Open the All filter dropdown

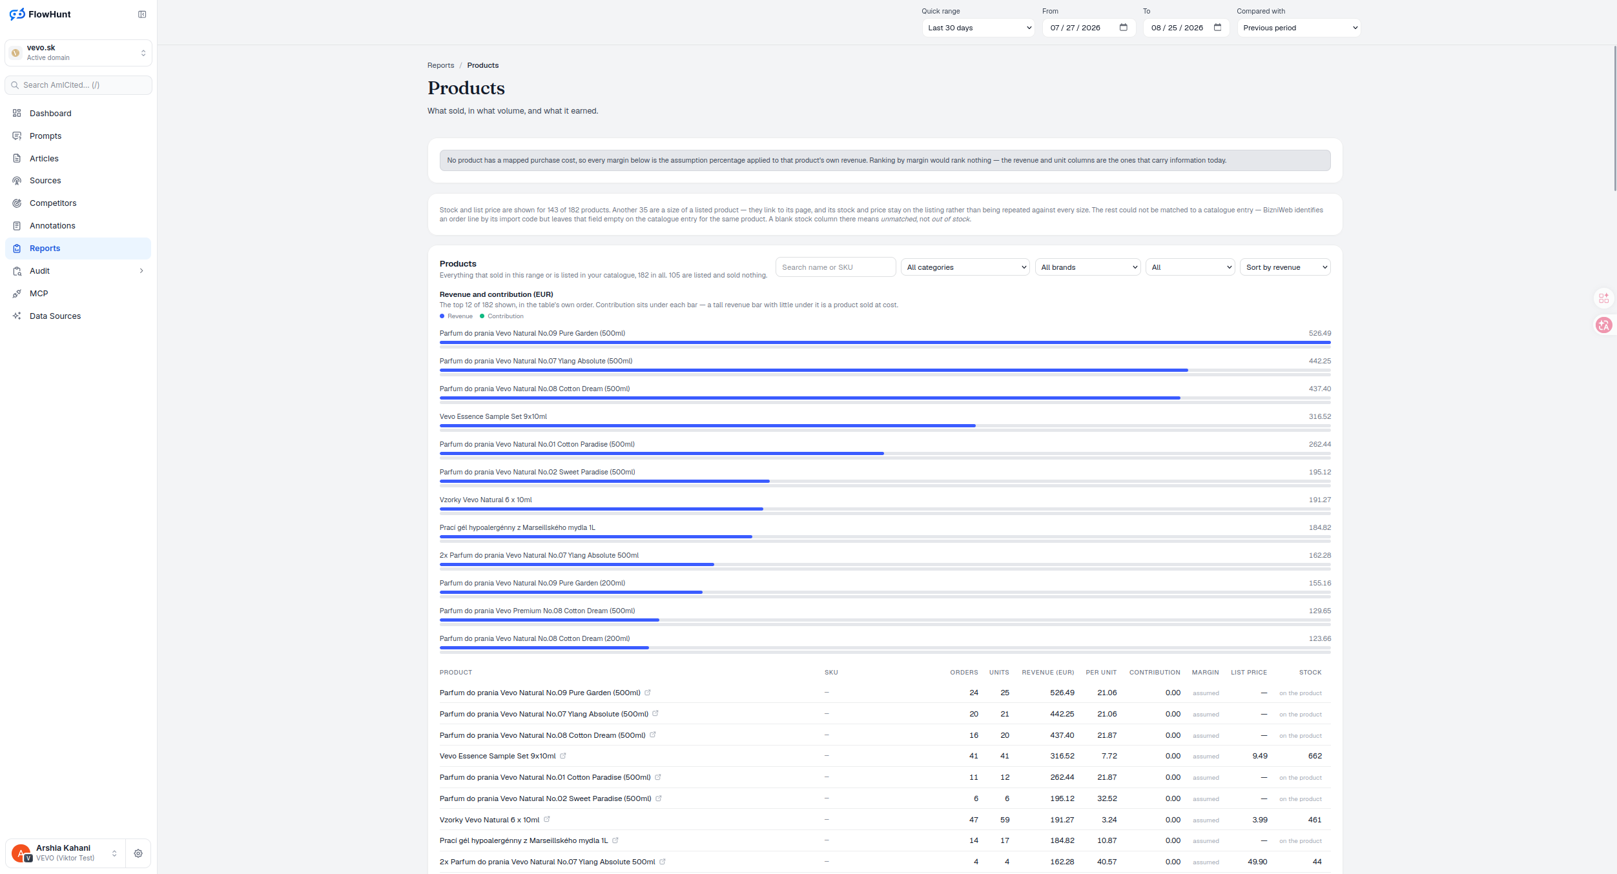coord(1190,267)
